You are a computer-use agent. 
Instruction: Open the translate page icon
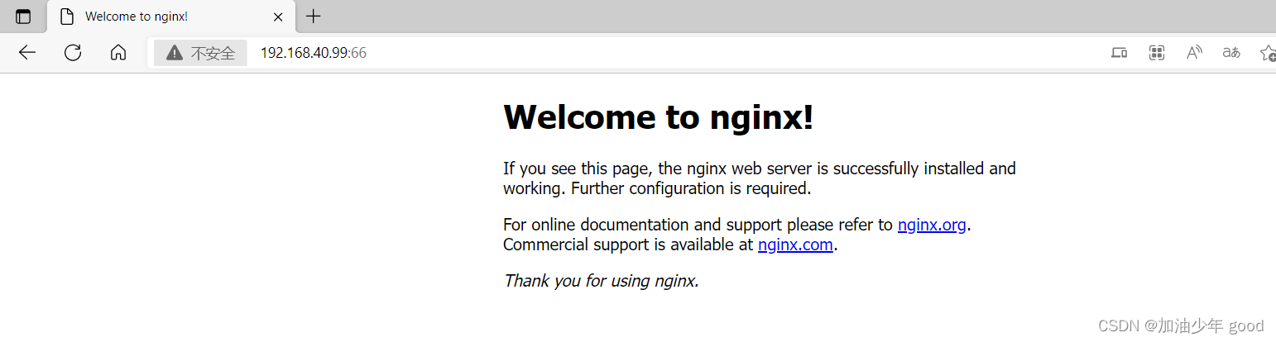[x=1231, y=53]
